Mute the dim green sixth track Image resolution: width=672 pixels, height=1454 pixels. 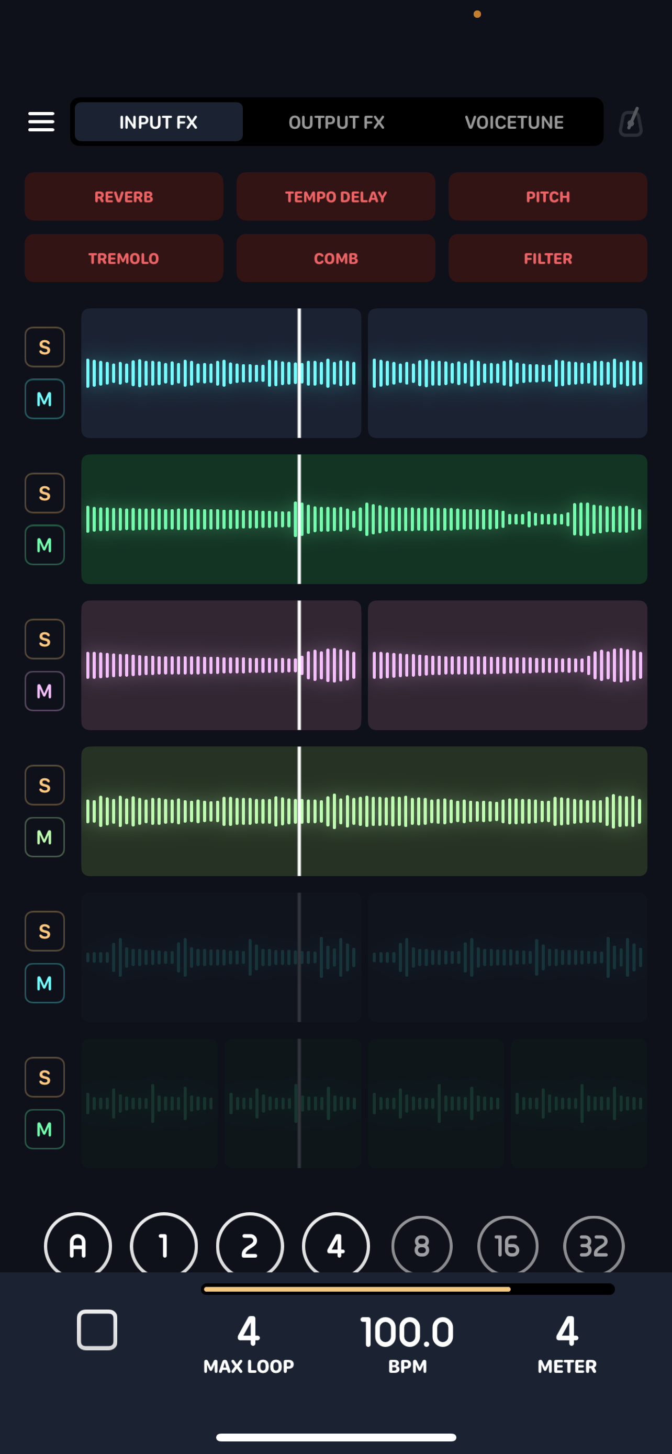44,1129
